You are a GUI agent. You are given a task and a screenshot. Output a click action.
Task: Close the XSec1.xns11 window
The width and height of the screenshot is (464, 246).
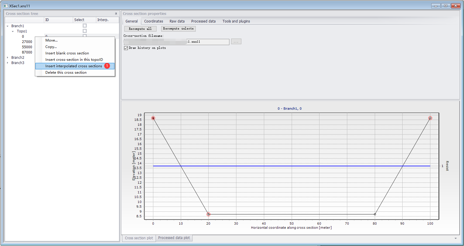pyautogui.click(x=456, y=6)
